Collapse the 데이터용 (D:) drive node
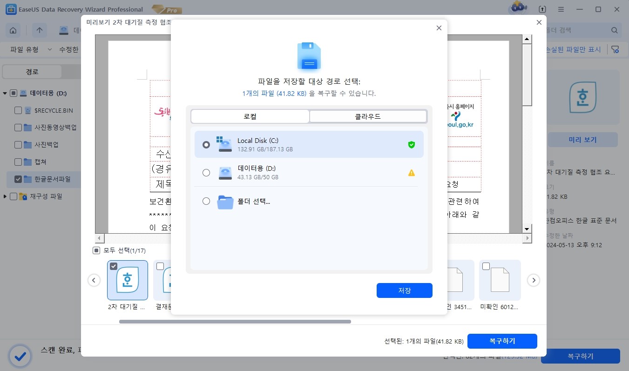 tap(4, 93)
